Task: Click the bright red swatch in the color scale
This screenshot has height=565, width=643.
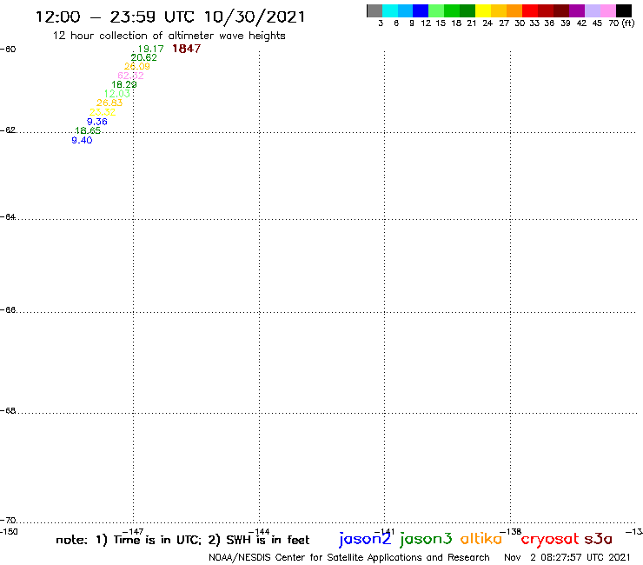Action: (x=530, y=10)
